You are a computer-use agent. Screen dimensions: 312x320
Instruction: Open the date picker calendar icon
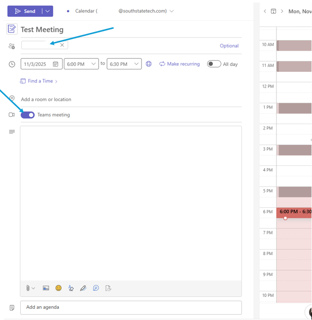coord(56,64)
